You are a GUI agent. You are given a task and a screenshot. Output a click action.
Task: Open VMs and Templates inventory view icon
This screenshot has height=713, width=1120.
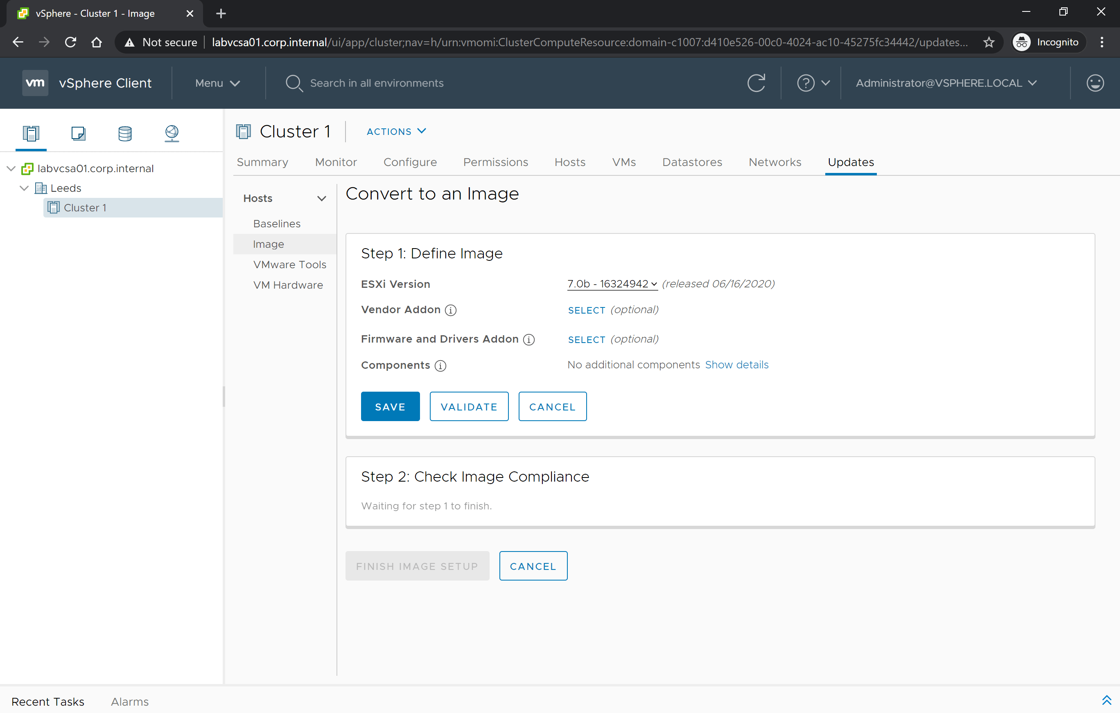coord(78,133)
